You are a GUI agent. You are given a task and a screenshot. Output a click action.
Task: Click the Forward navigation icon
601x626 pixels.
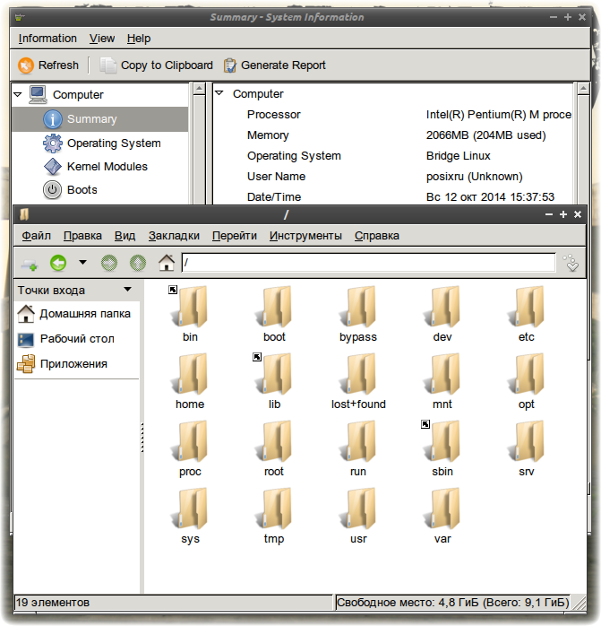click(x=109, y=263)
